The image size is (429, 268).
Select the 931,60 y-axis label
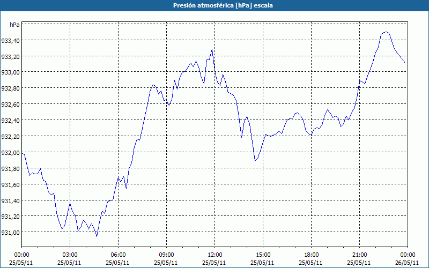pyautogui.click(x=10, y=185)
